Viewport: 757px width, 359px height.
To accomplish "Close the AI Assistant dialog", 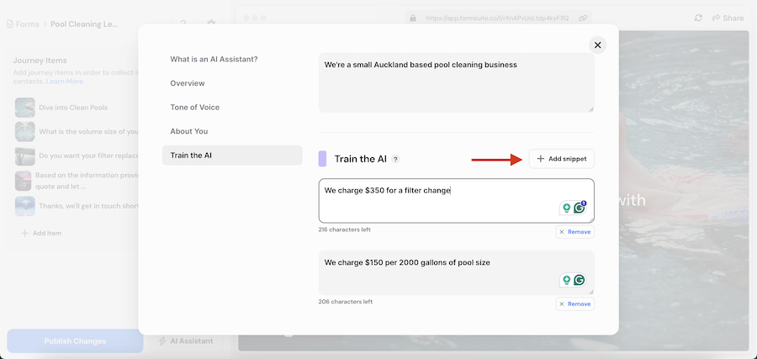I will (x=597, y=45).
